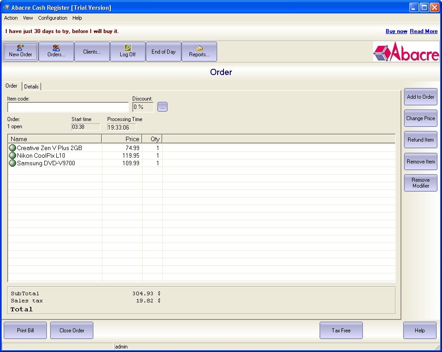The width and height of the screenshot is (442, 352).
Task: Click the status circle next to Samsung DVD-V9700
Action: coord(12,163)
